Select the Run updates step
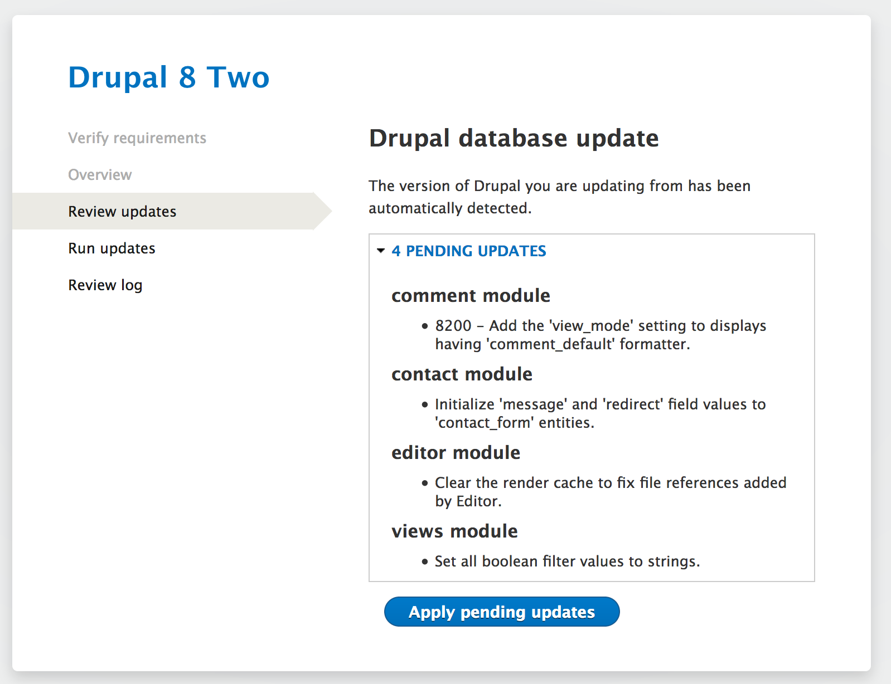Screen dimensions: 891x684 112,248
